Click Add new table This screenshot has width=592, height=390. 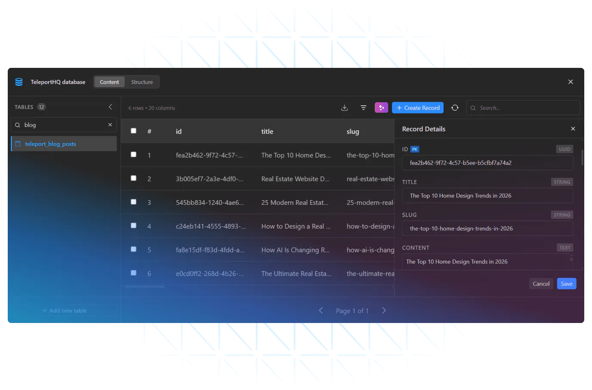pos(64,311)
